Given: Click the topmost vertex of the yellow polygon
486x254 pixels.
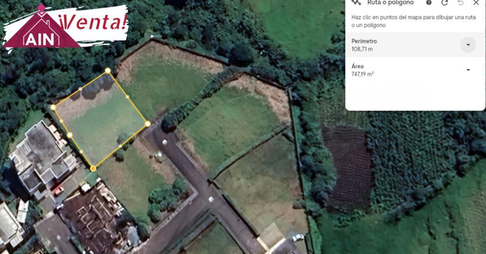Looking at the screenshot, I should click(x=108, y=71).
